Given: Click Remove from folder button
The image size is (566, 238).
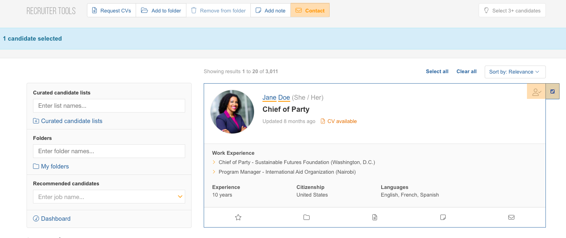Looking at the screenshot, I should [218, 10].
